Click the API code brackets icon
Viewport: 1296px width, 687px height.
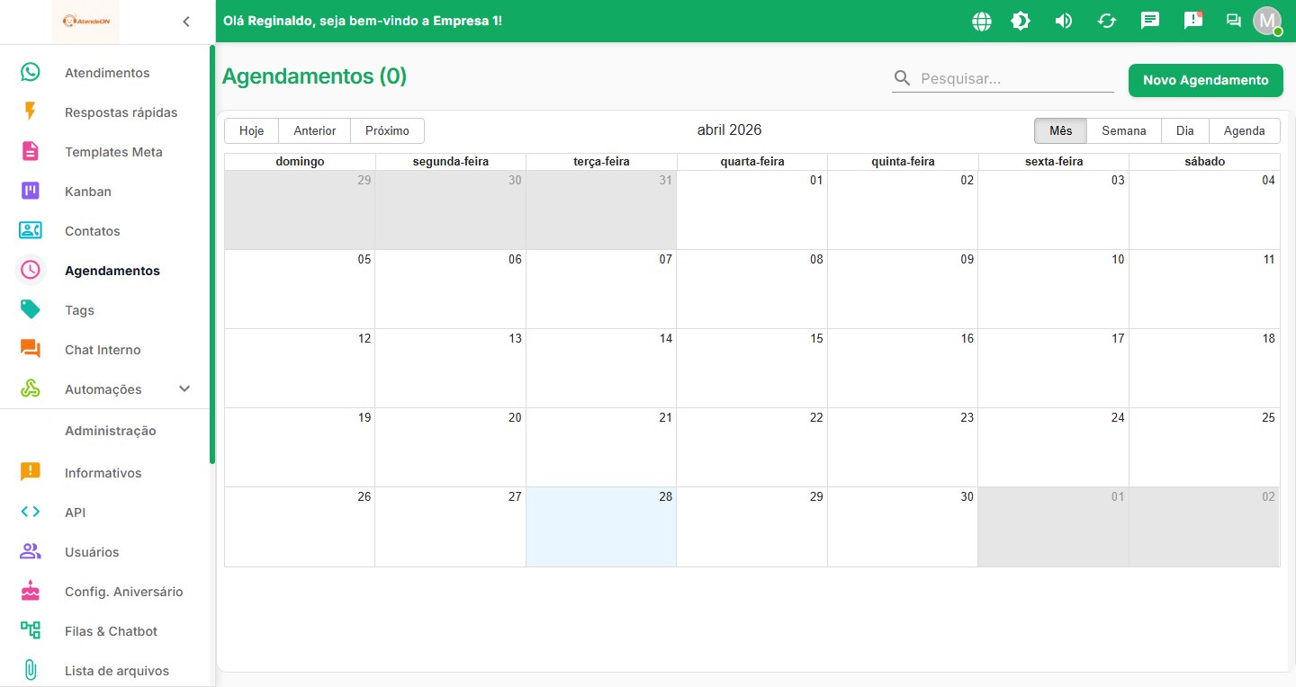(31, 512)
